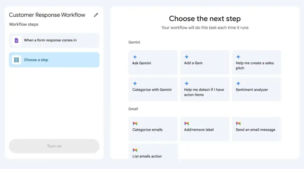
Task: Click the sparkle icon on Add a Gem
Action: click(x=186, y=57)
